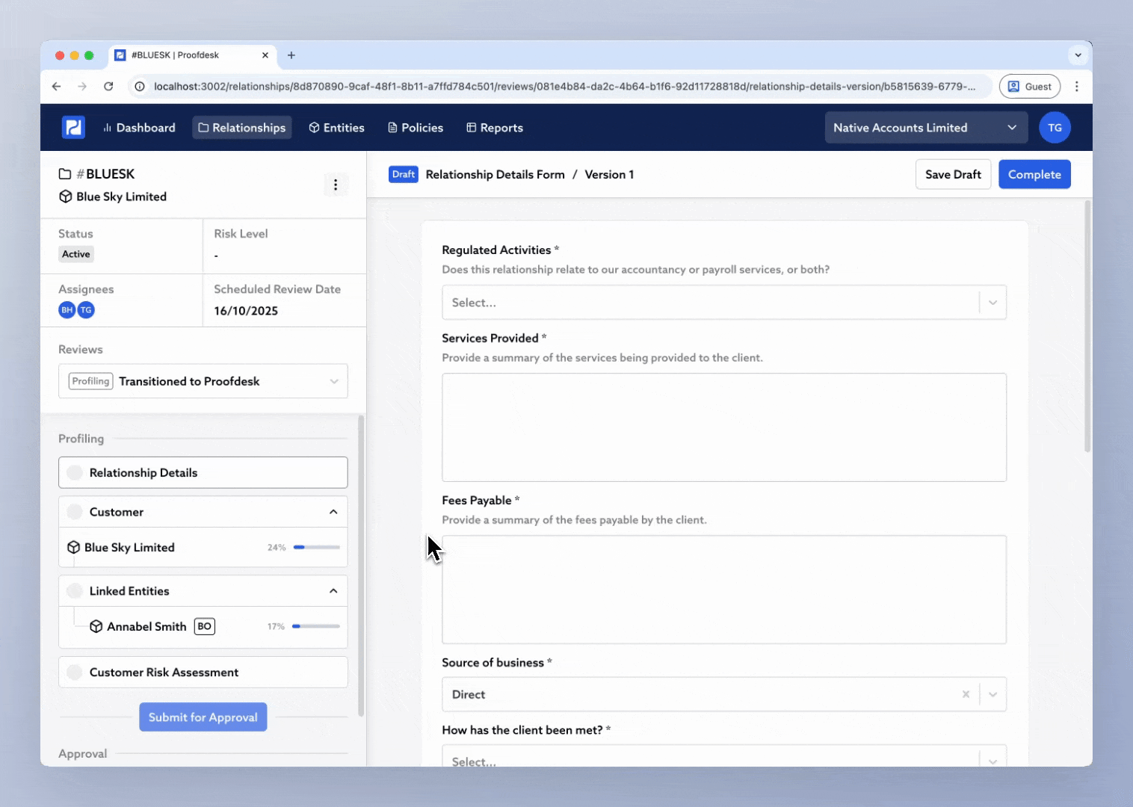Reload the page with browser refresh icon

click(x=108, y=87)
